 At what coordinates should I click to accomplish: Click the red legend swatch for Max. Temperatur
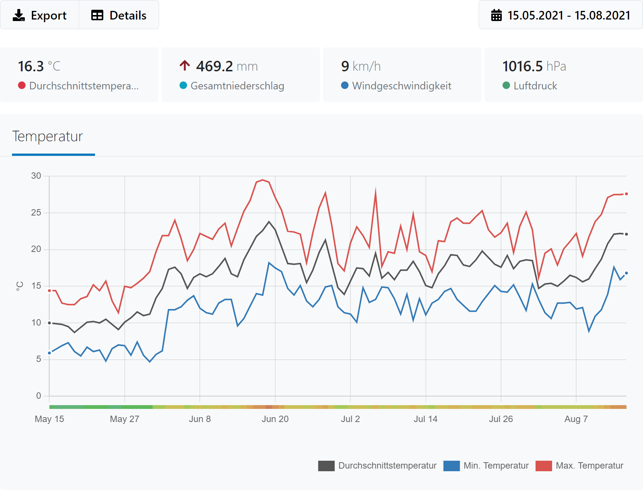[544, 466]
